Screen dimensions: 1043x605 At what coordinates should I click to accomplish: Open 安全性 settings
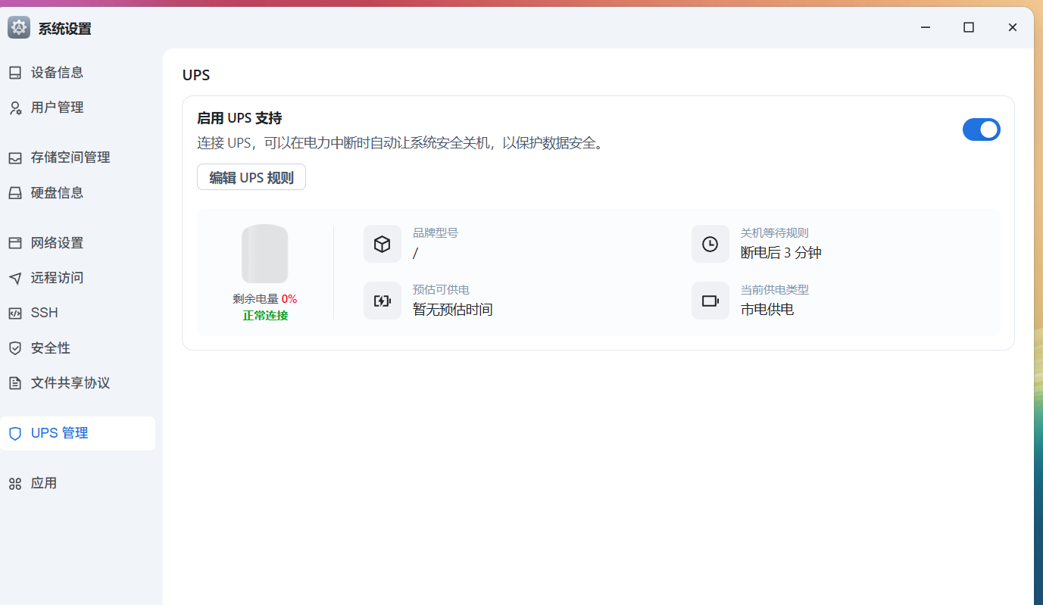[x=77, y=348]
